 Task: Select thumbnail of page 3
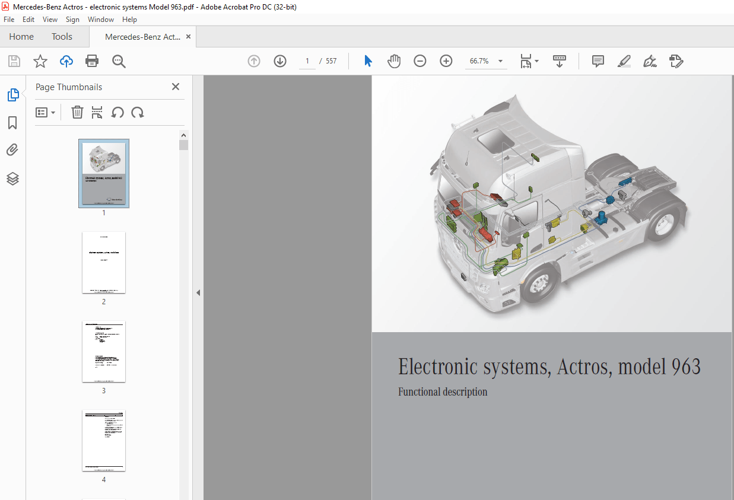104,352
